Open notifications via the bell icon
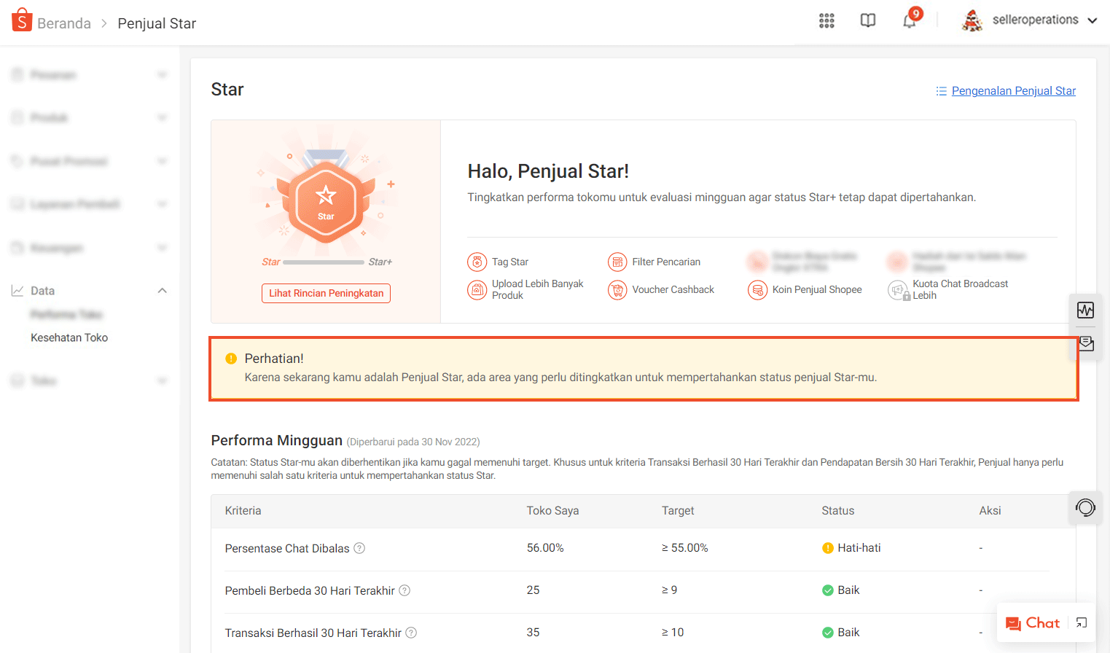 909,20
